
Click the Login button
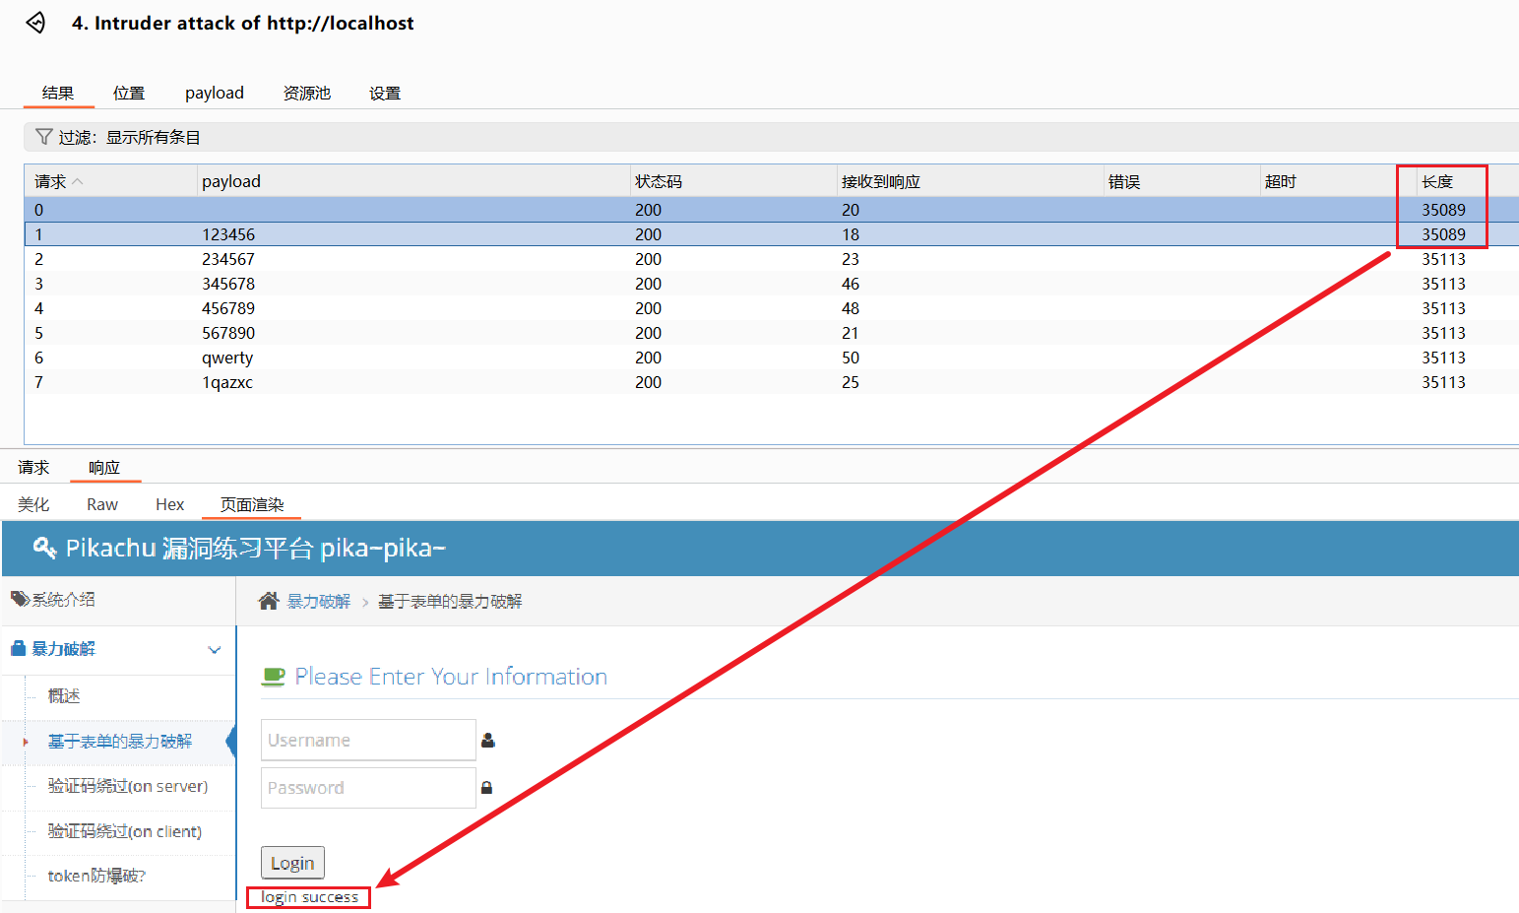point(292,863)
